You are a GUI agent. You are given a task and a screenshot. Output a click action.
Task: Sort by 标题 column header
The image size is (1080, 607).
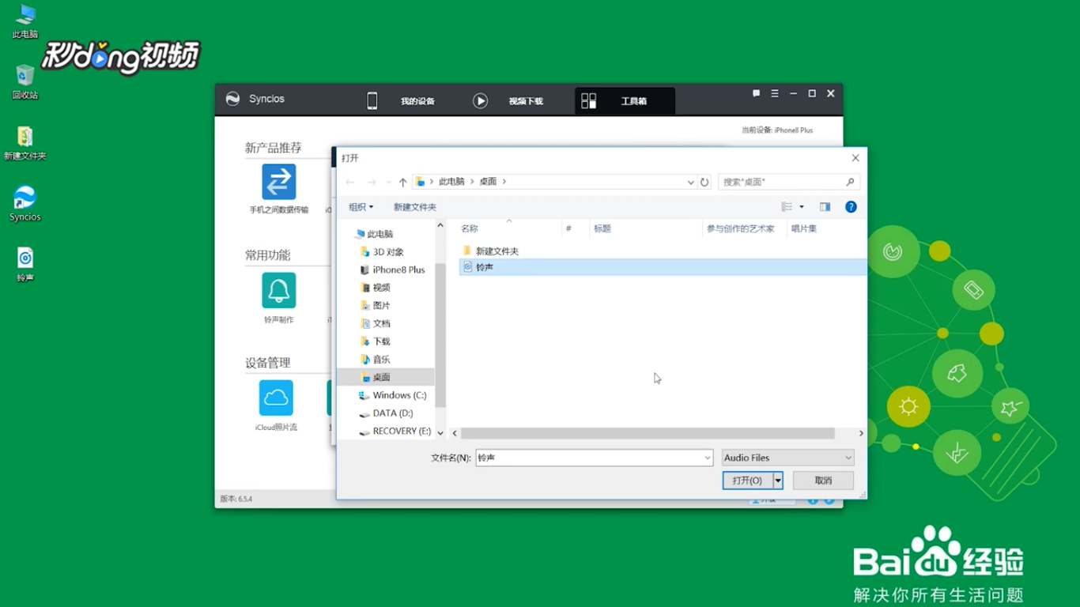click(647, 228)
